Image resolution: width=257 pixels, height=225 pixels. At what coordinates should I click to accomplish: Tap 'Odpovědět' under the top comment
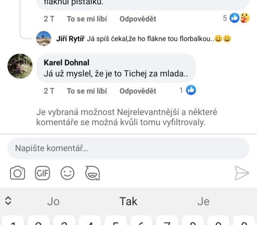pos(138,19)
